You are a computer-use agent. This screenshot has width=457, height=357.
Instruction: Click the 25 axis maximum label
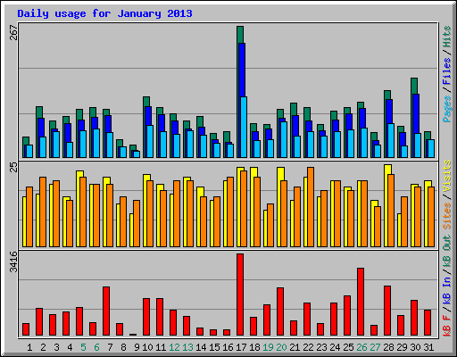13,167
